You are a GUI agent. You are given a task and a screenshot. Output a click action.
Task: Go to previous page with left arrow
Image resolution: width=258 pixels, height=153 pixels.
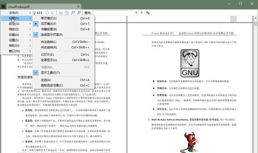tap(47, 13)
